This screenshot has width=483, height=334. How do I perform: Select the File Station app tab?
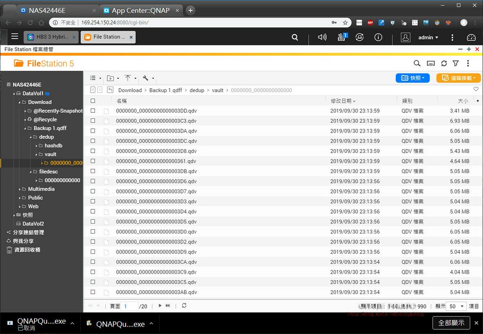pyautogui.click(x=108, y=37)
